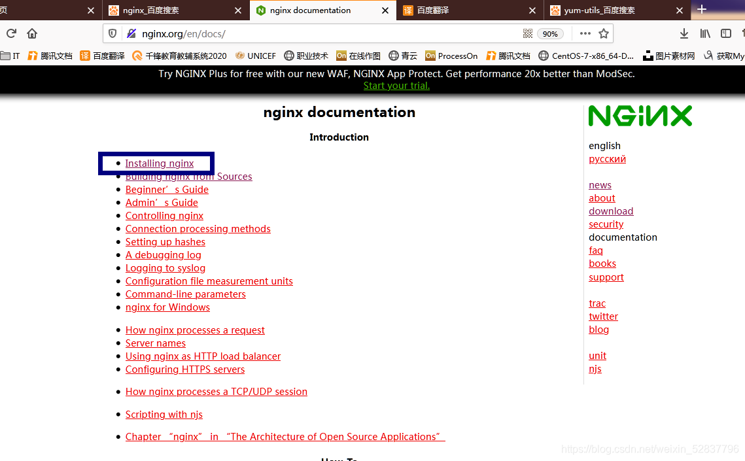Open Connection processing methods link
The image size is (745, 461).
[x=198, y=229]
